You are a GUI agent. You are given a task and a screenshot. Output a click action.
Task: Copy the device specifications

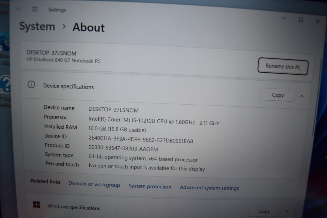pos(278,95)
